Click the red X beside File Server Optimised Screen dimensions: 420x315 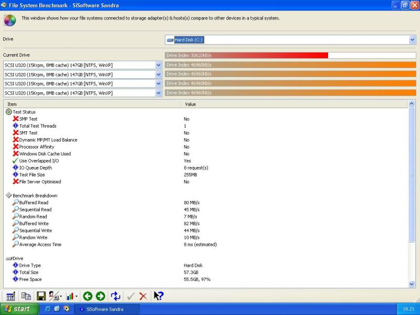(x=16, y=181)
